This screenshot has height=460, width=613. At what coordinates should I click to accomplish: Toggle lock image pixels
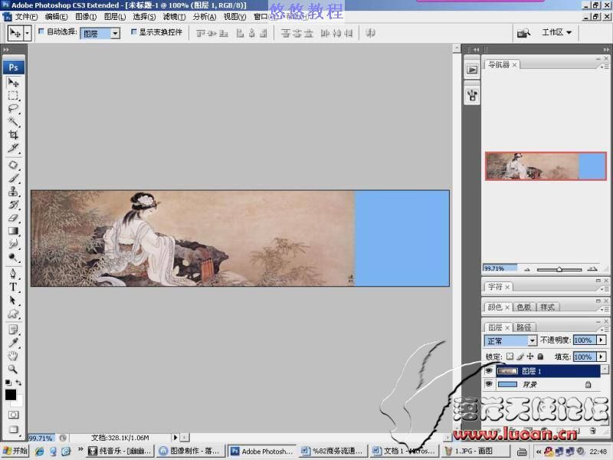click(520, 356)
